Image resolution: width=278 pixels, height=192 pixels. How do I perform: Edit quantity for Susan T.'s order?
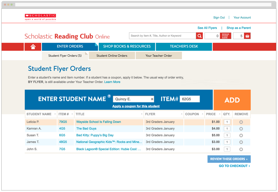(227, 135)
